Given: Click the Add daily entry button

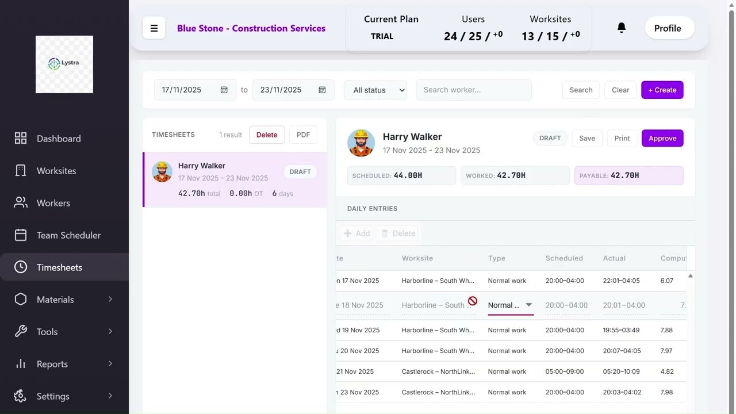Looking at the screenshot, I should pyautogui.click(x=357, y=233).
